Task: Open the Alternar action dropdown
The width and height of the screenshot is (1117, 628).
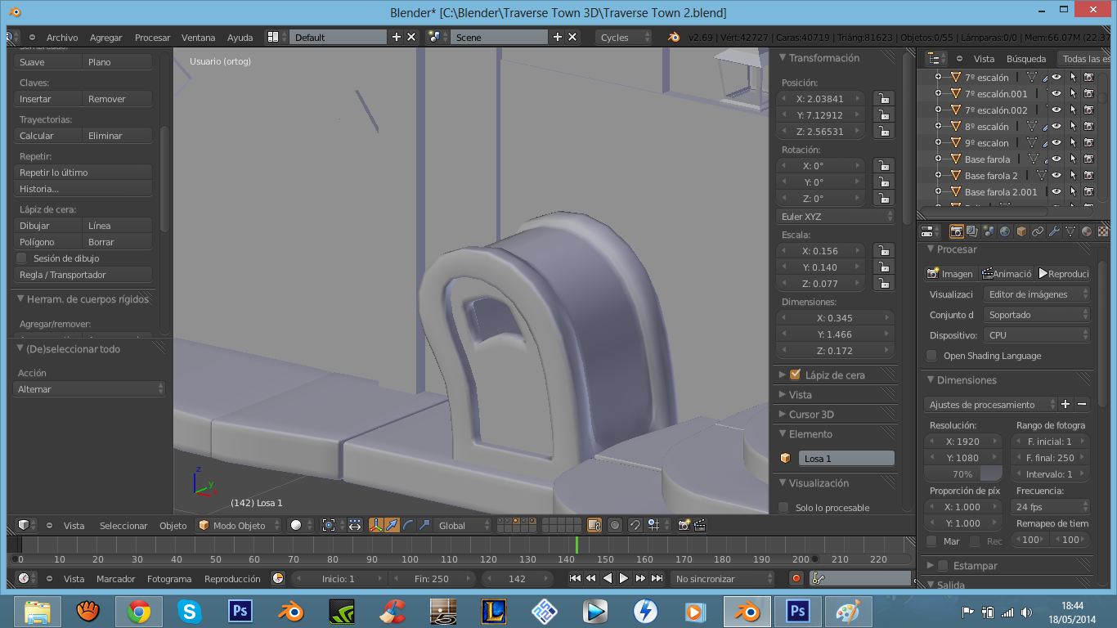Action: point(89,389)
